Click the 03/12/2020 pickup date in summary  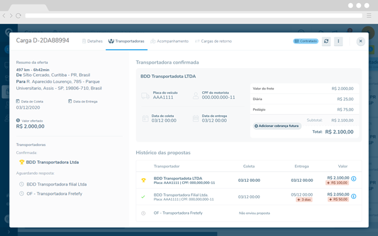[x=28, y=108]
